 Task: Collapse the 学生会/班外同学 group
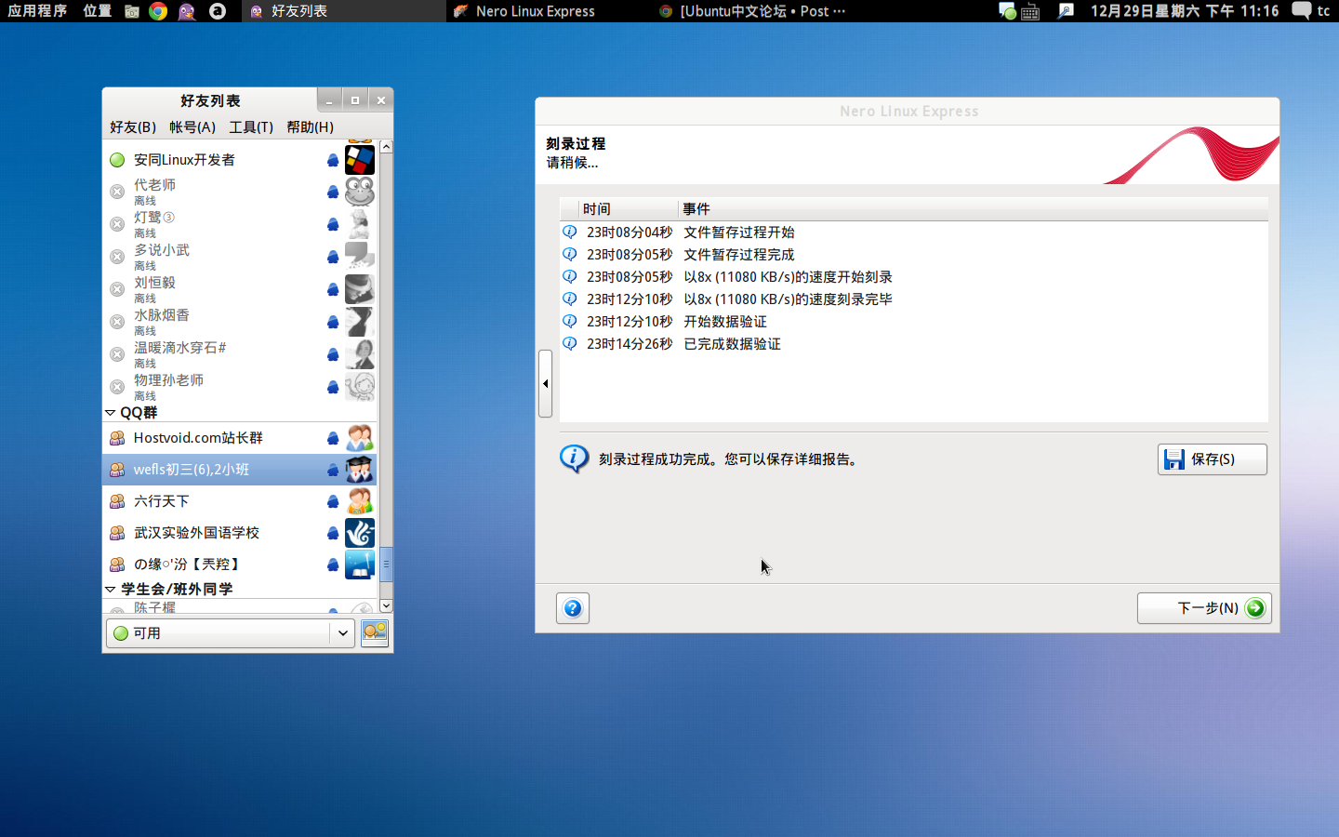pos(111,590)
